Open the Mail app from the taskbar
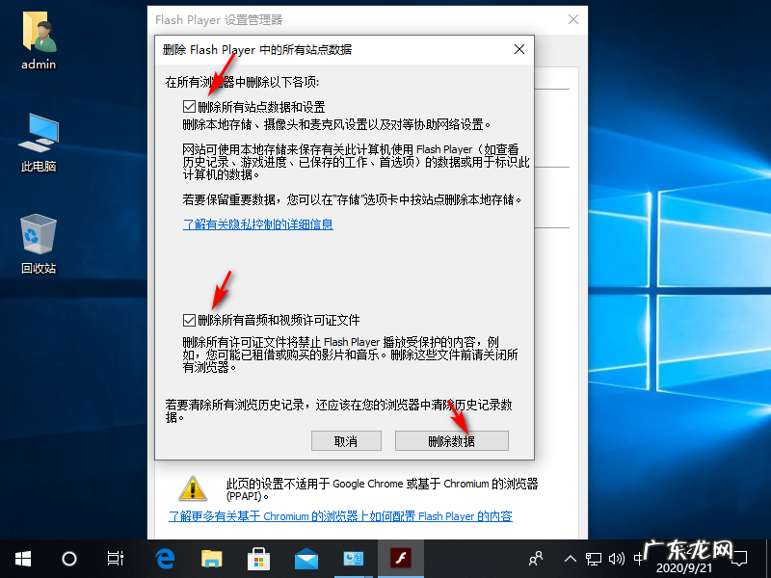Image resolution: width=771 pixels, height=578 pixels. (306, 558)
